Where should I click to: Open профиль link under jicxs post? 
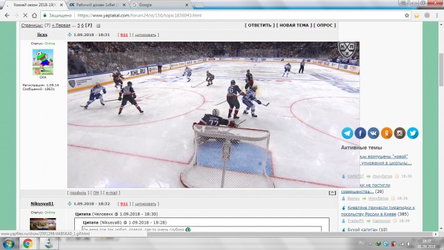point(78,193)
